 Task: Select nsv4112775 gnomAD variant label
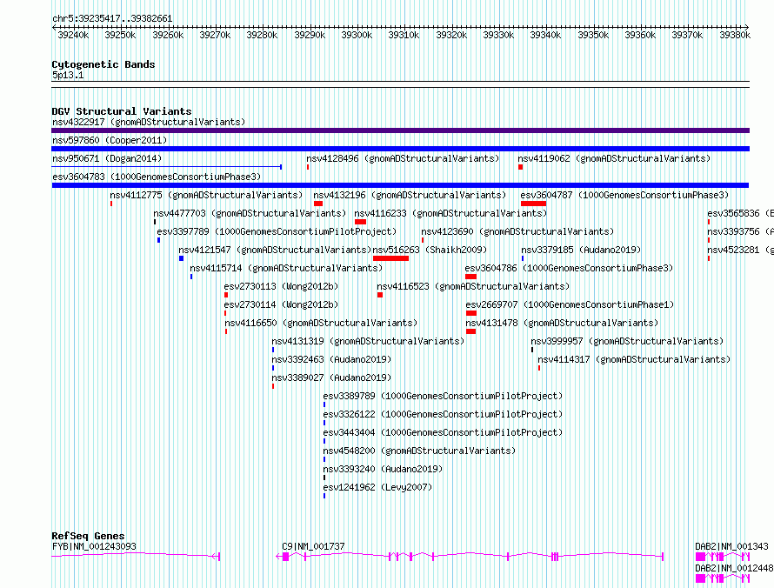pos(206,195)
